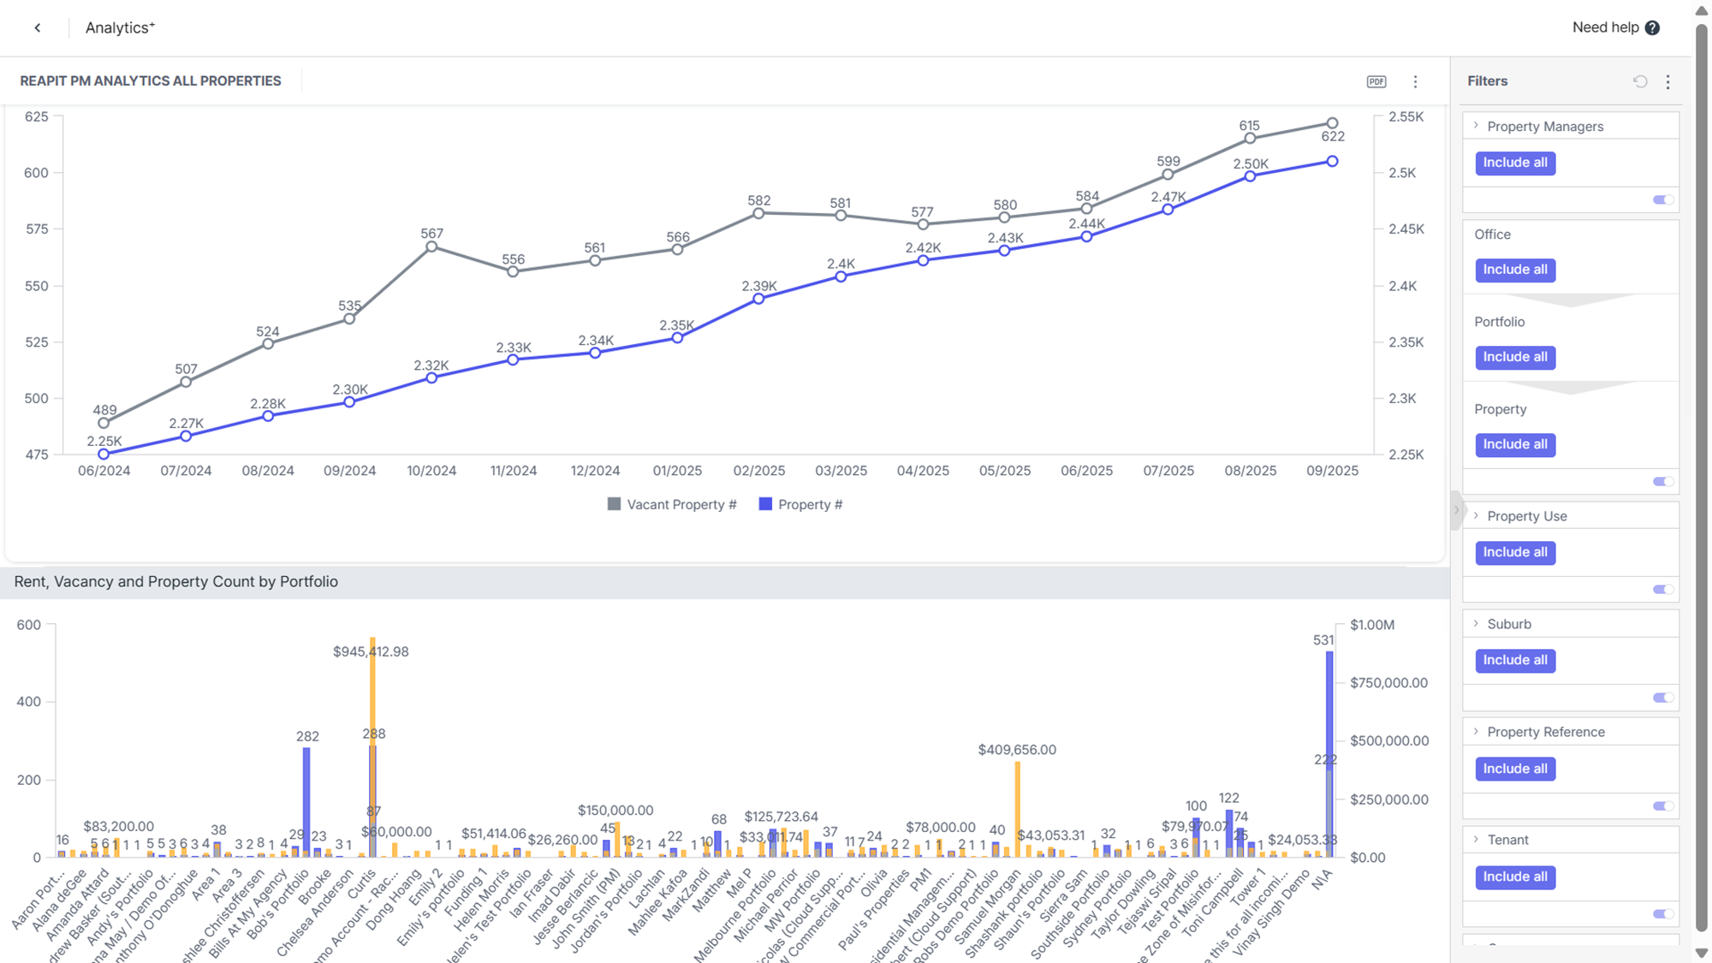Toggle Property # legend series
1712x963 pixels.
click(800, 504)
